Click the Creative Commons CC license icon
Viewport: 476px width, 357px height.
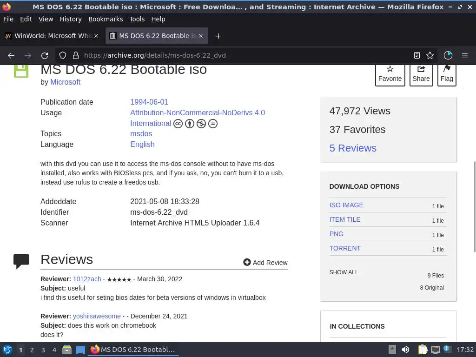point(178,124)
